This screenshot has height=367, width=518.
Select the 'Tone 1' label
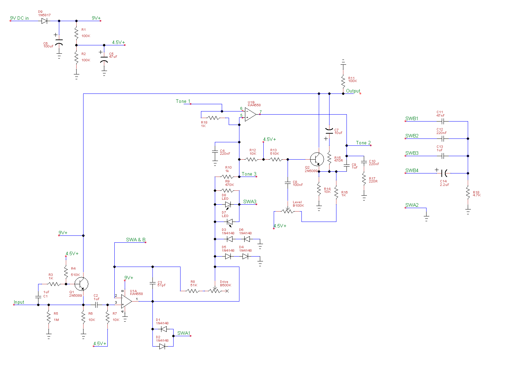coord(183,101)
